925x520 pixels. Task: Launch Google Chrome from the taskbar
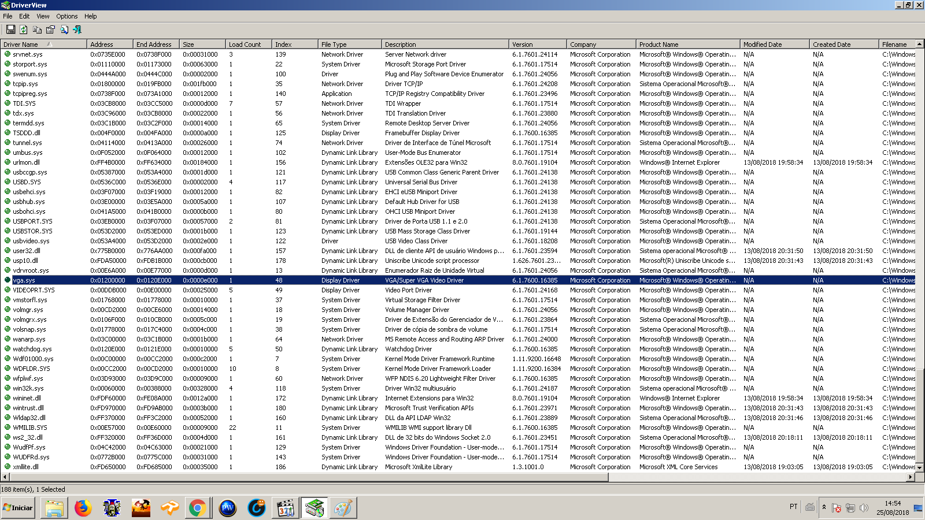[197, 508]
